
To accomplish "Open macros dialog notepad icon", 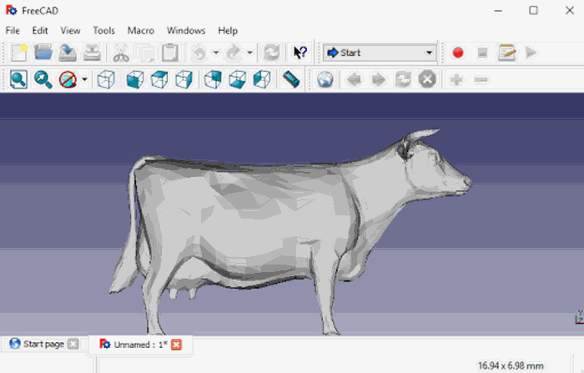I will tap(507, 53).
